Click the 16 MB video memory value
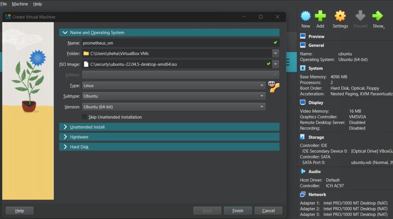This screenshot has width=393, height=219. tap(355, 111)
